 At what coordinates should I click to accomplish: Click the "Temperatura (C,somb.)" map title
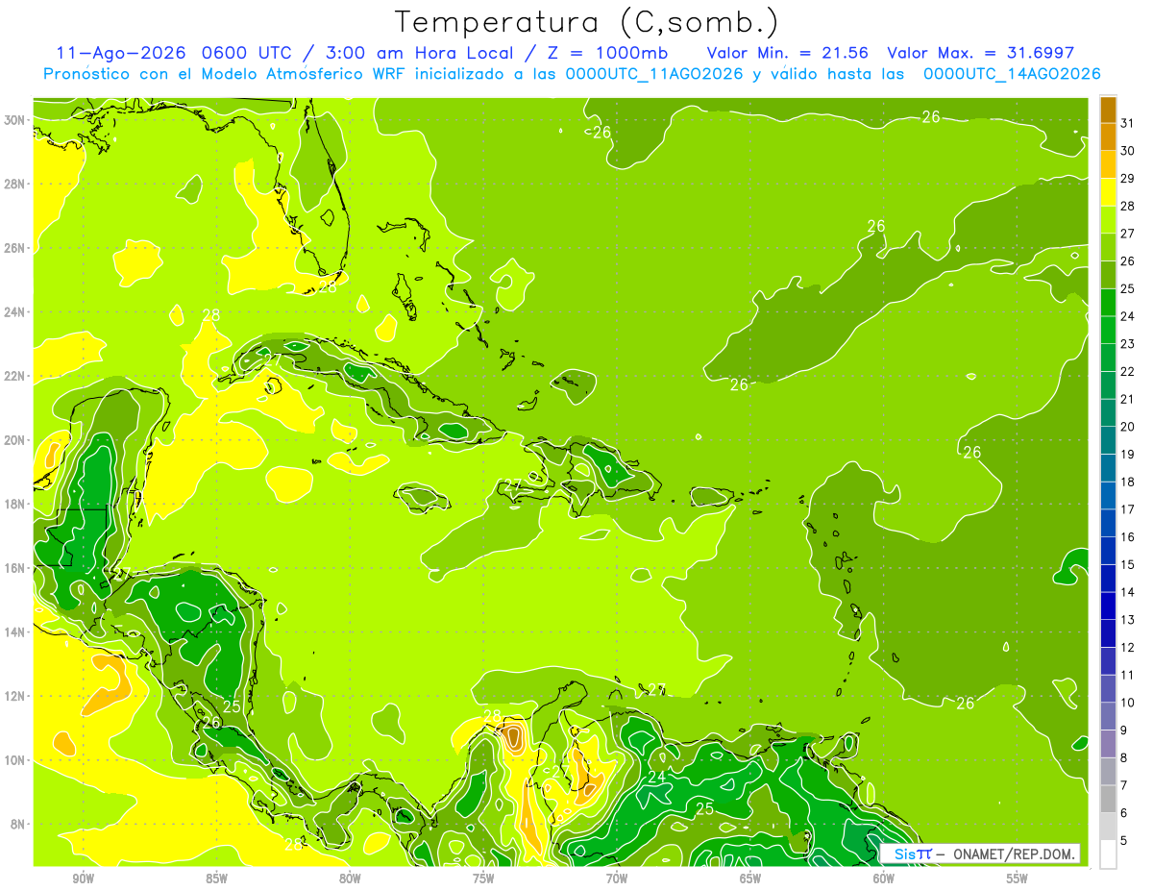(586, 22)
